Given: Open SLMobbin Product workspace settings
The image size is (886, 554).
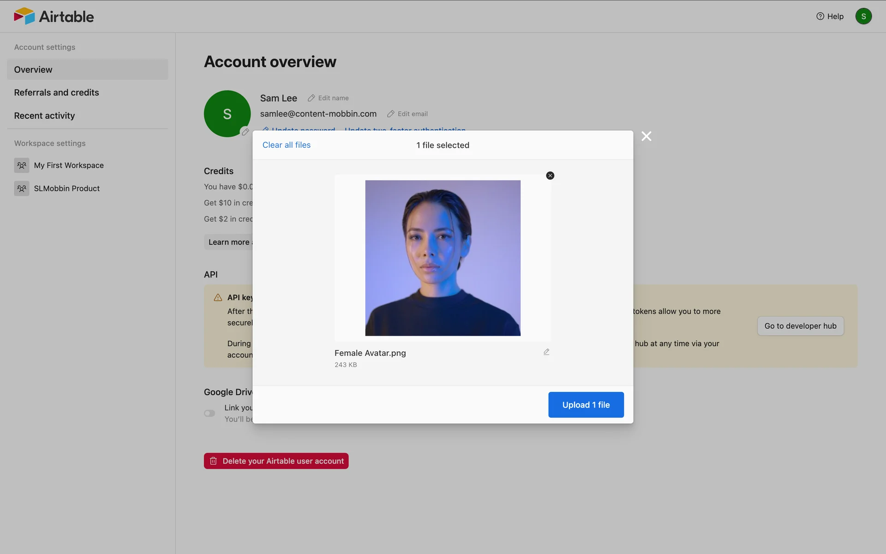Looking at the screenshot, I should [66, 188].
